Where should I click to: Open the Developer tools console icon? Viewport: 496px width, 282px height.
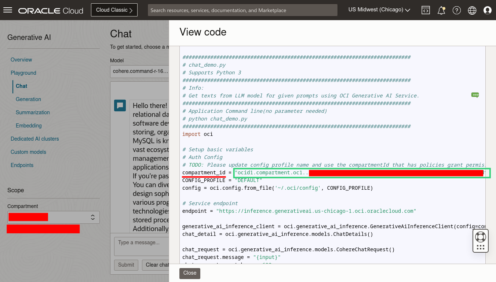coord(426,10)
